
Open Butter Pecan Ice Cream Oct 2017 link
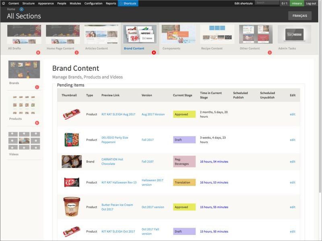pyautogui.click(x=117, y=207)
